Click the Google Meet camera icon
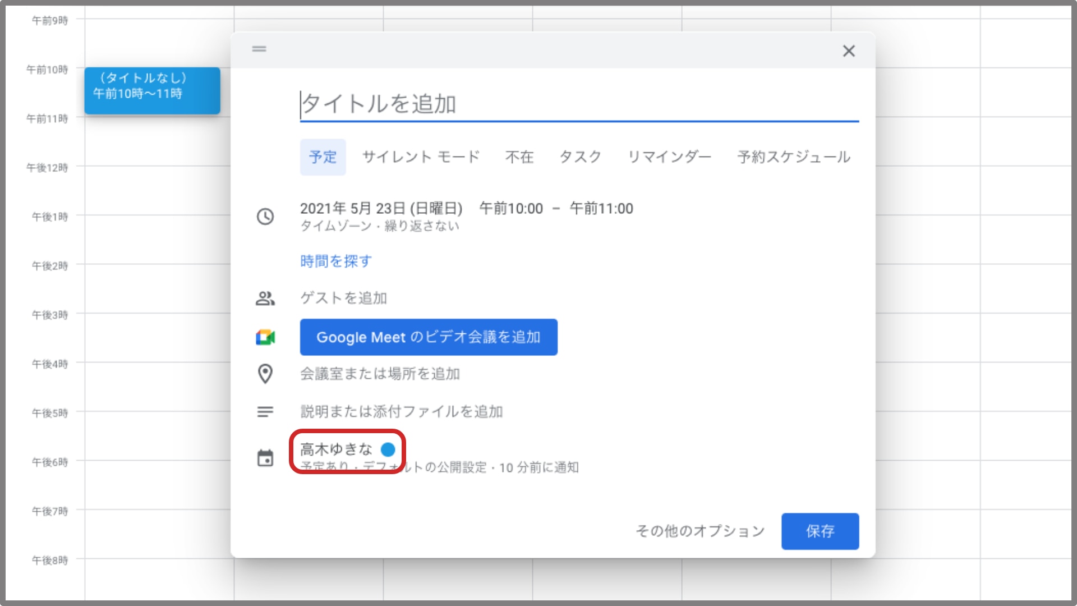 point(265,337)
